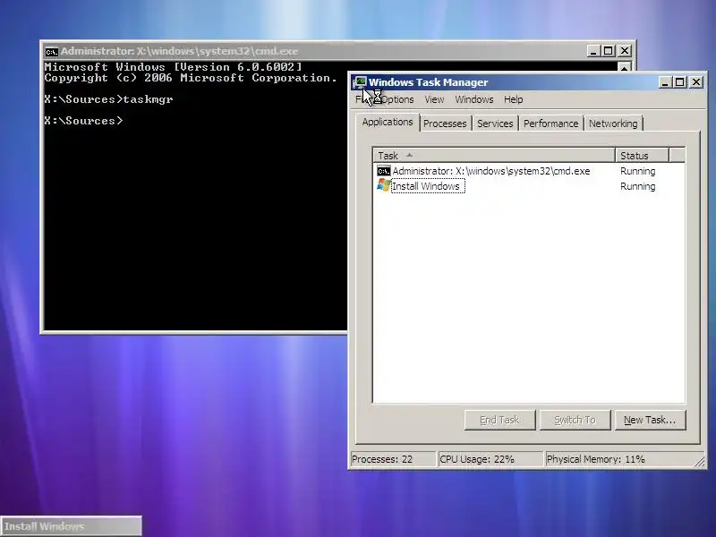Image resolution: width=716 pixels, height=537 pixels.
Task: Close the cmd.exe window
Action: pyautogui.click(x=625, y=51)
